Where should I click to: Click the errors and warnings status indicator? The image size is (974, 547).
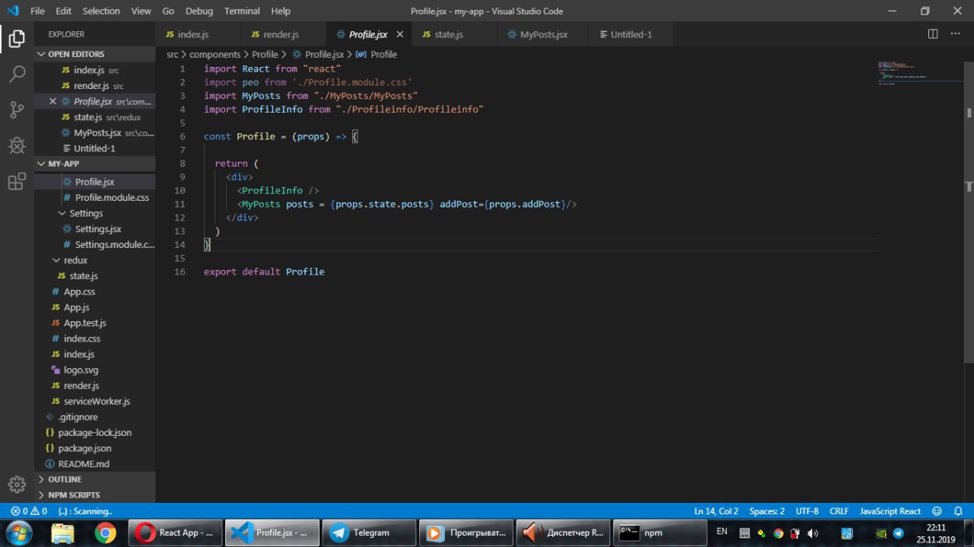pos(29,511)
